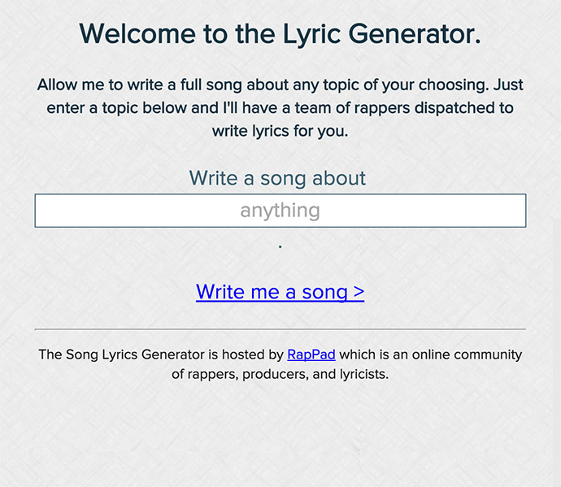The width and height of the screenshot is (561, 487).
Task: Select the 'Write a song about' label
Action: (x=277, y=178)
